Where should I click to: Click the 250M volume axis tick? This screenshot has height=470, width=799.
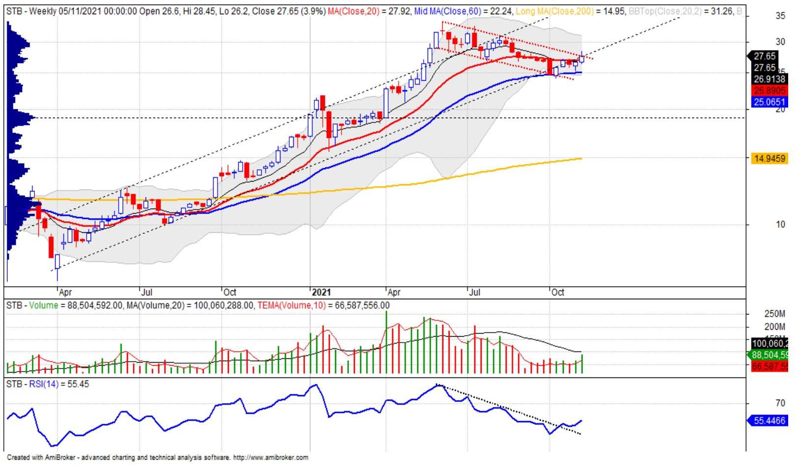click(x=775, y=314)
